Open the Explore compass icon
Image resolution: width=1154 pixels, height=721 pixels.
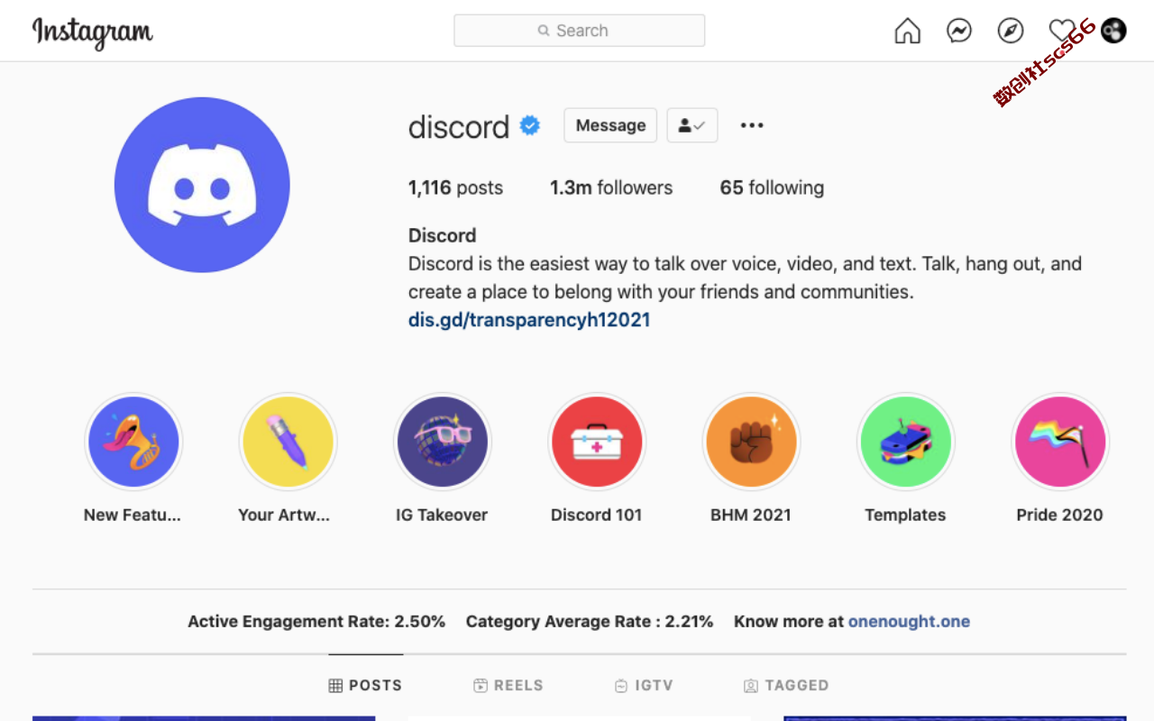point(1011,31)
